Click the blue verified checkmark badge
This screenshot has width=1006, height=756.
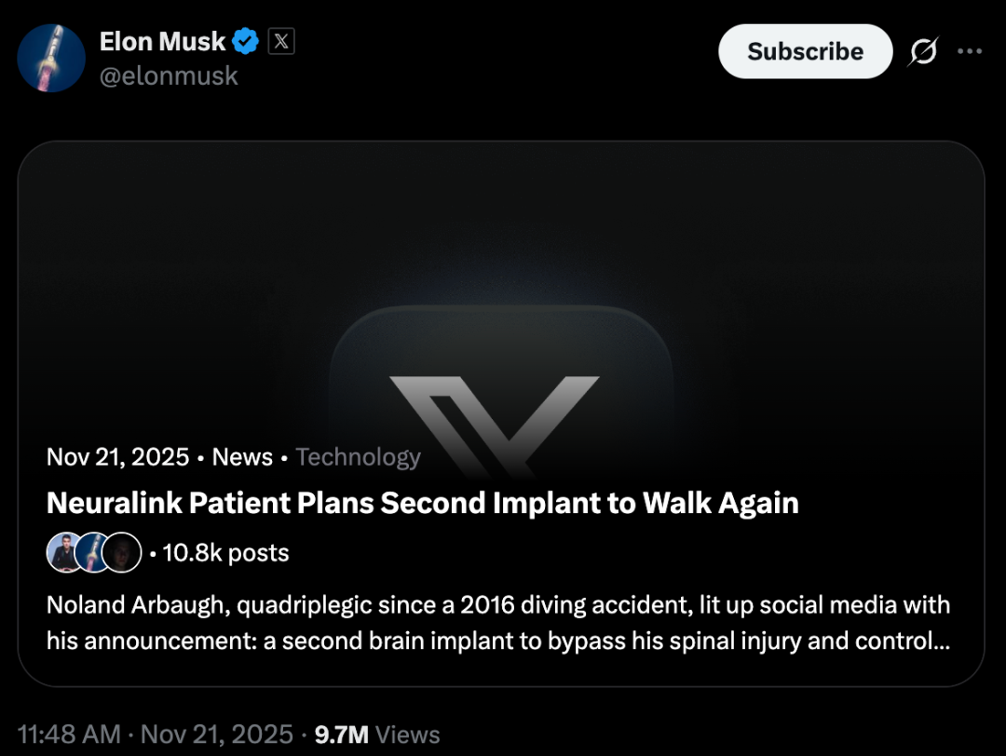(246, 41)
